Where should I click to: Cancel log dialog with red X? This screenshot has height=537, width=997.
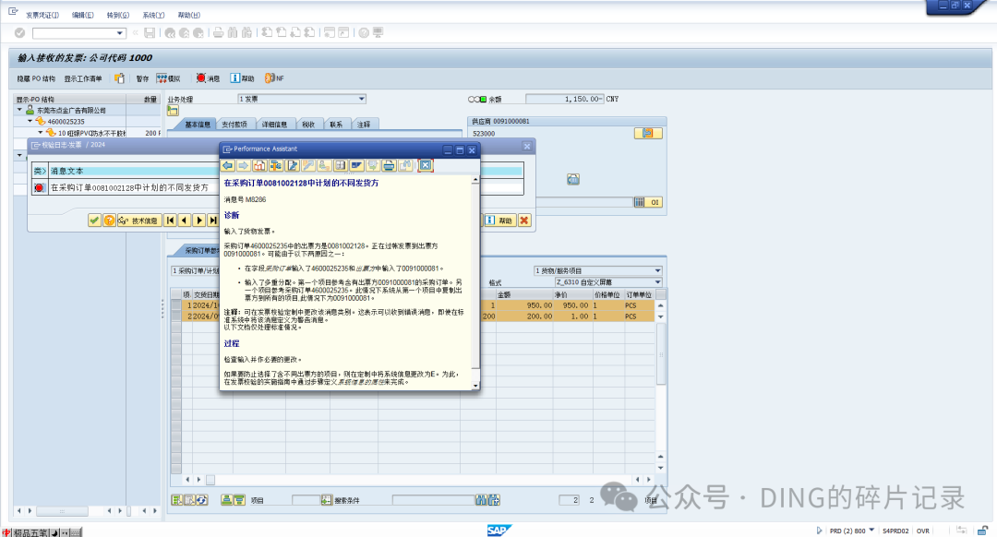click(x=524, y=221)
